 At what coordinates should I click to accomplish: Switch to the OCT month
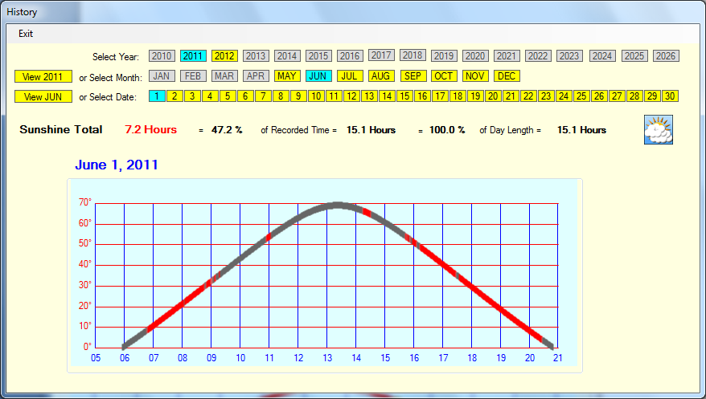pyautogui.click(x=444, y=76)
